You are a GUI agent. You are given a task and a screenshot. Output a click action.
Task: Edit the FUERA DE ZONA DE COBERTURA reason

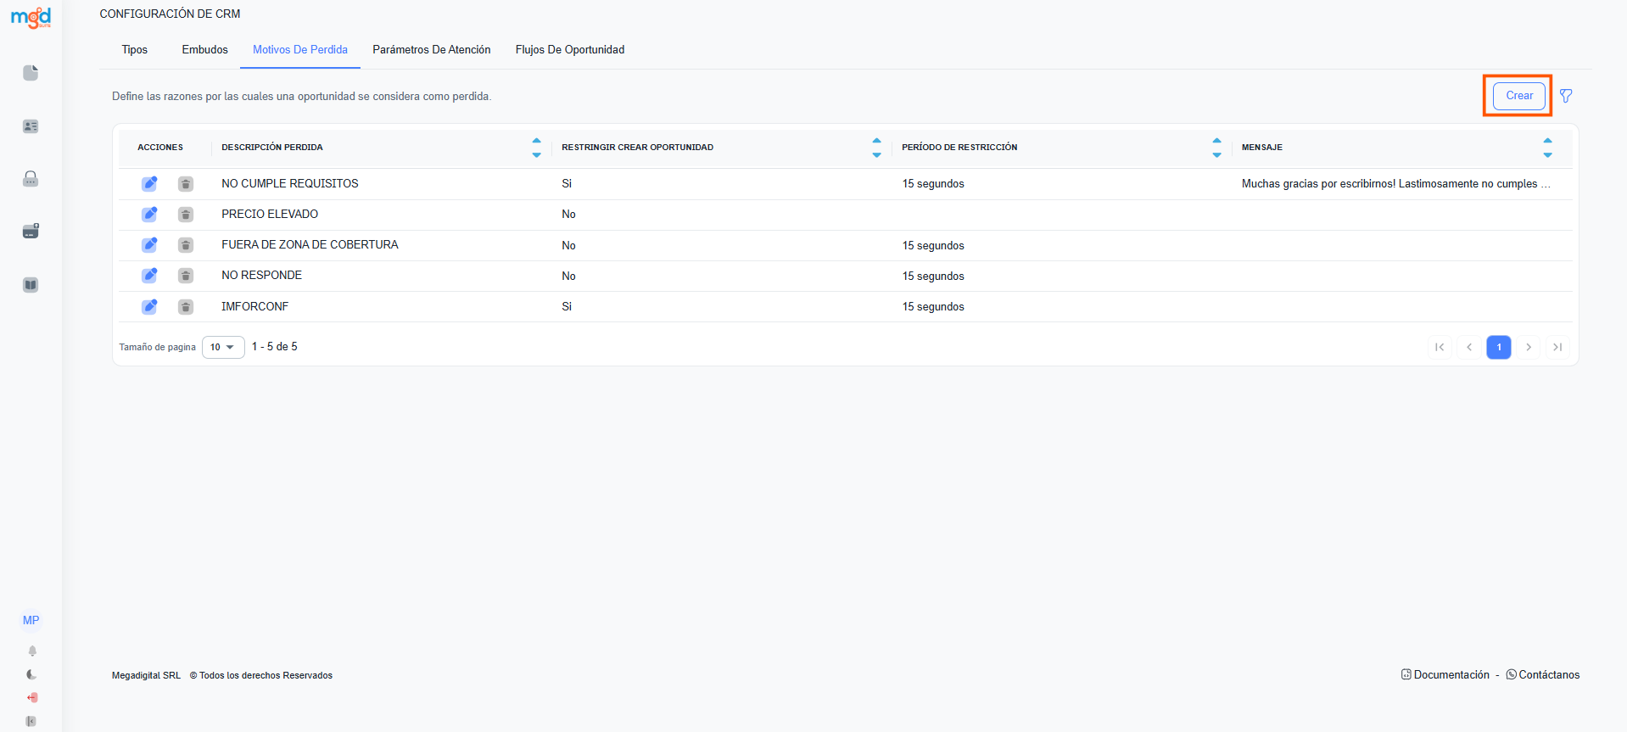(149, 245)
